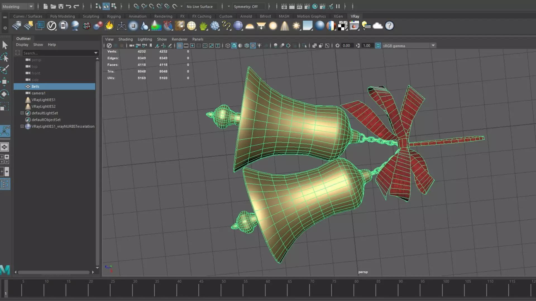Toggle the viewport grid display

pos(180,46)
